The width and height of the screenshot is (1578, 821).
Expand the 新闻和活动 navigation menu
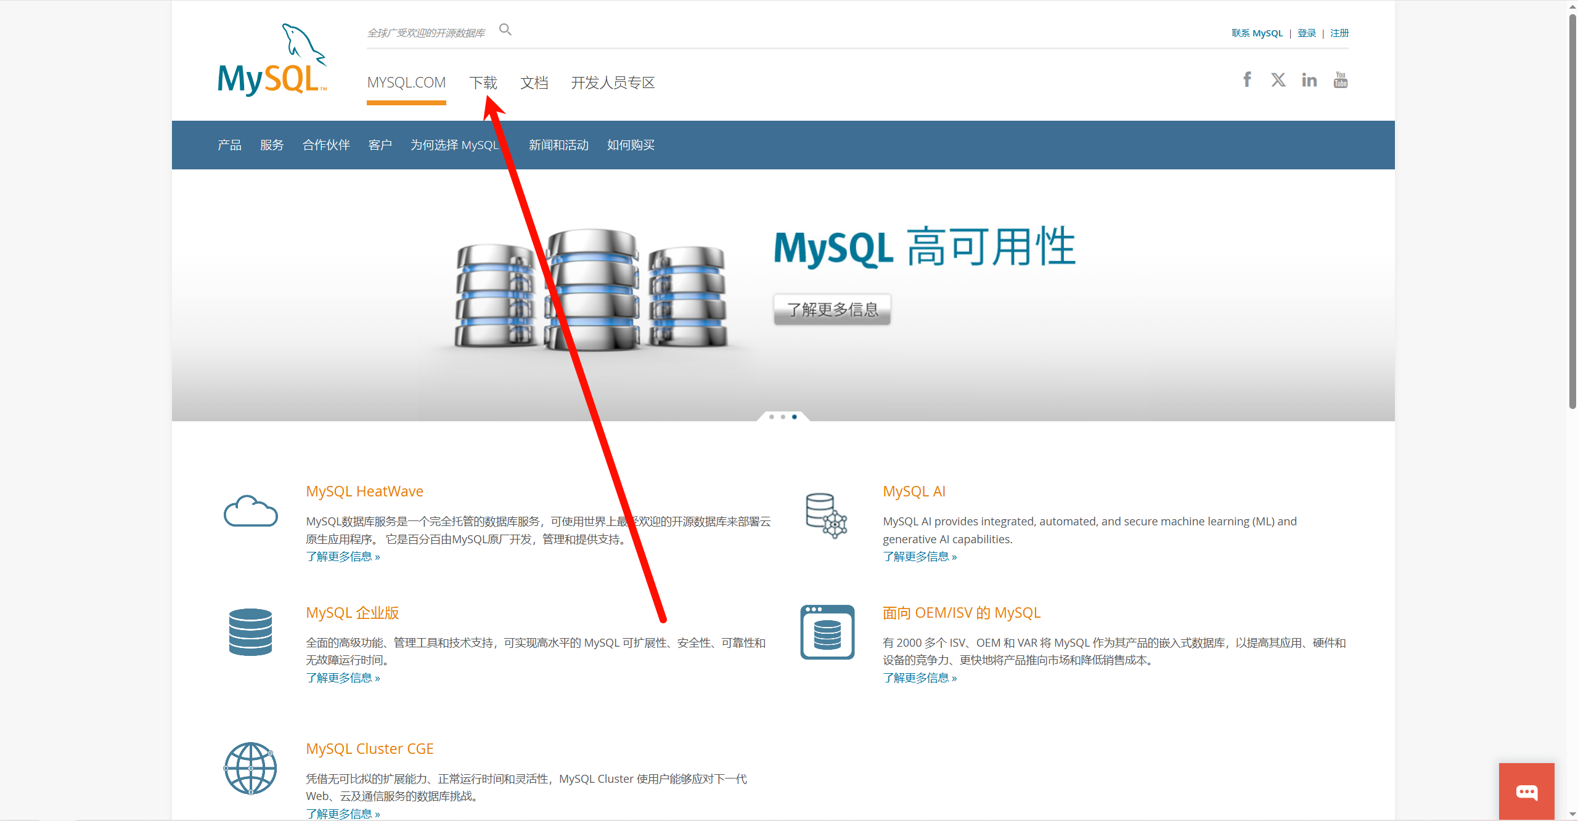coord(558,145)
